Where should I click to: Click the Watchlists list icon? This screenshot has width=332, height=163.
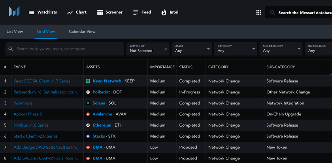coord(32,13)
